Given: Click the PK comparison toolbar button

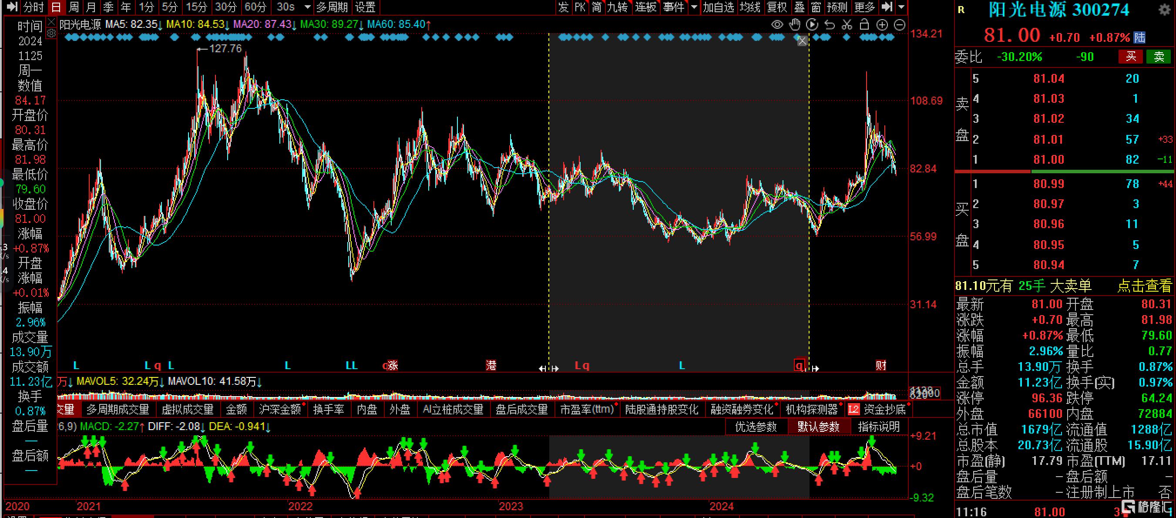Looking at the screenshot, I should click(580, 7).
